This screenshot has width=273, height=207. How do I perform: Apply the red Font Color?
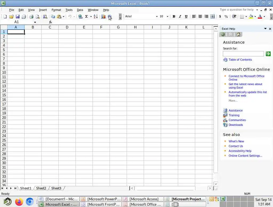260,16
